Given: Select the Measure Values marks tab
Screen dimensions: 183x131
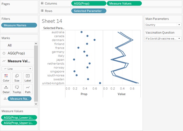Looking at the screenshot, I should click(19, 61).
